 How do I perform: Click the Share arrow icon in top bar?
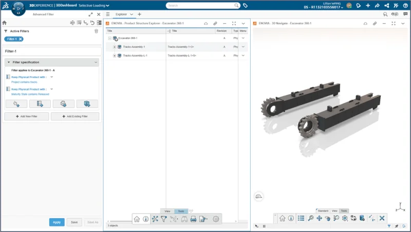point(377,6)
